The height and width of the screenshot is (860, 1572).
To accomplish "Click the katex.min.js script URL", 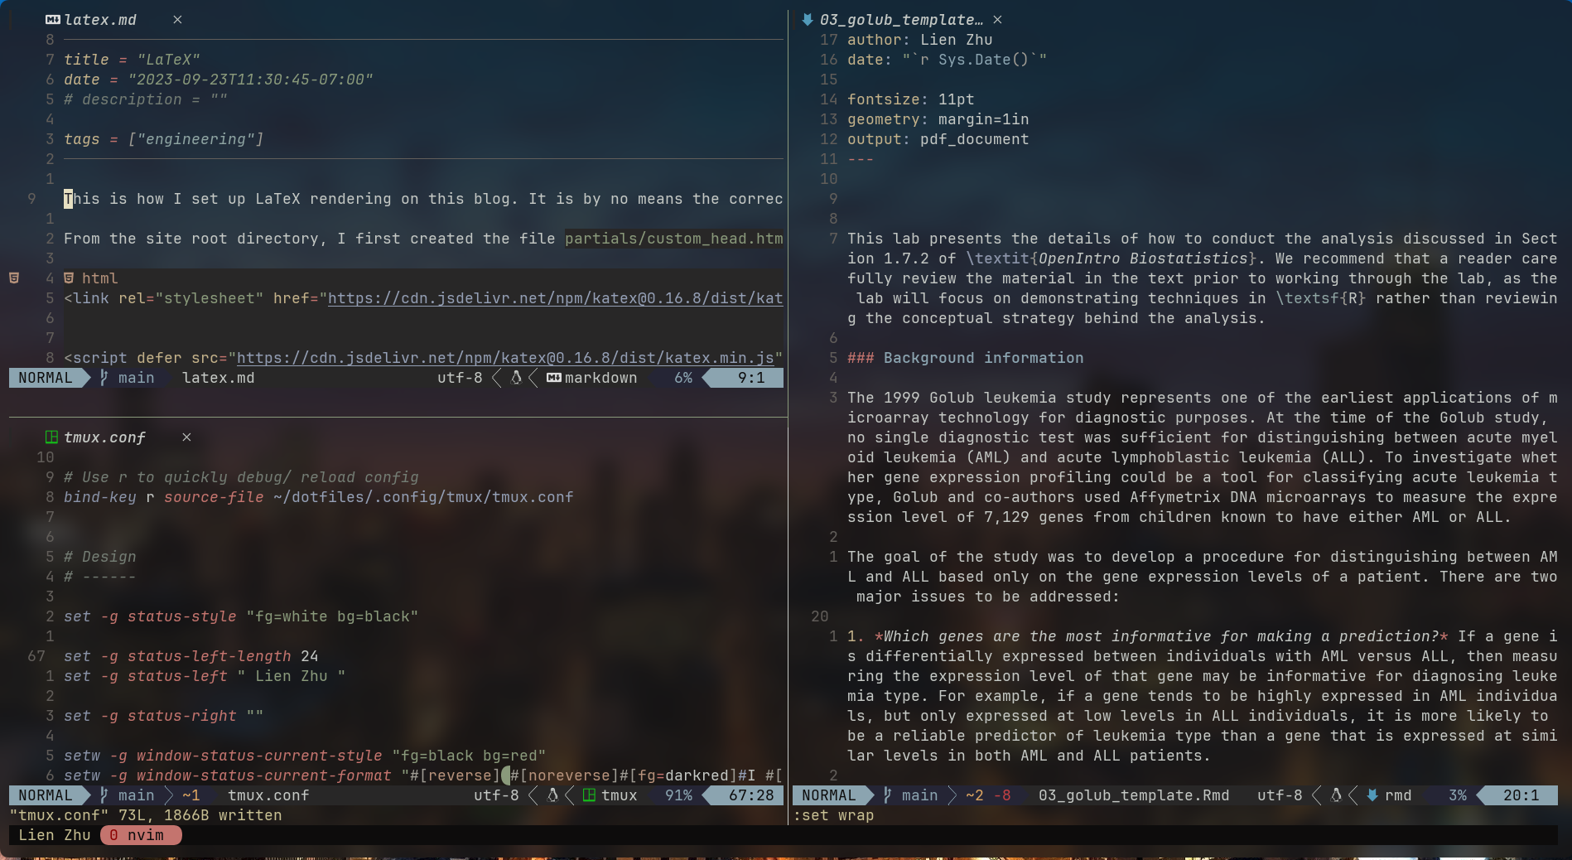I will (505, 358).
